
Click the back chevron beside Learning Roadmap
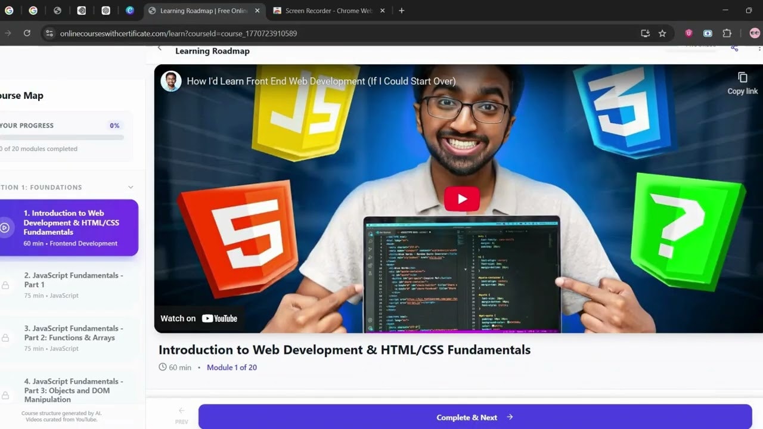point(159,48)
